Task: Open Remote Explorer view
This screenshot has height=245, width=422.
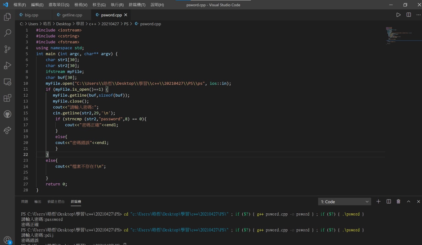Action: 7,82
